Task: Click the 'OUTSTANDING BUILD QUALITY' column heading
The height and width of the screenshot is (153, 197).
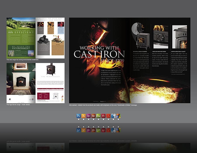Action: coord(178,51)
